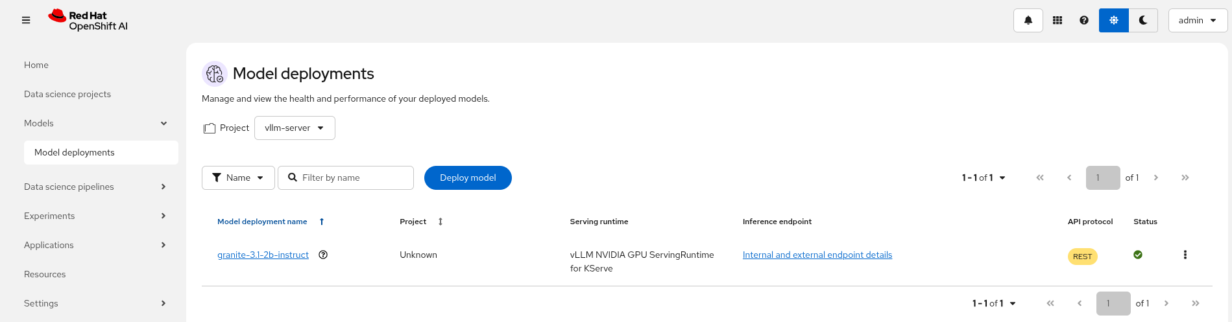The image size is (1232, 322).
Task: Click bottom pagination previous page arrow
Action: (1080, 303)
